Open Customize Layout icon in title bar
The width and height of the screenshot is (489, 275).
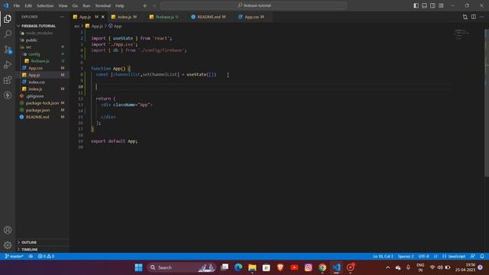[441, 5]
